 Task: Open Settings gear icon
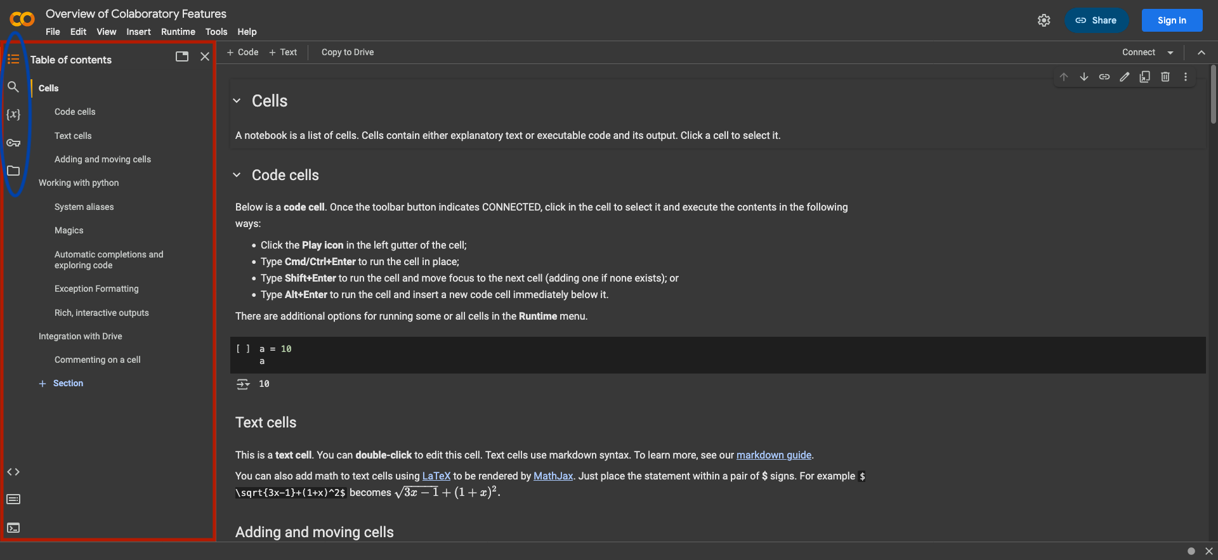click(1044, 20)
